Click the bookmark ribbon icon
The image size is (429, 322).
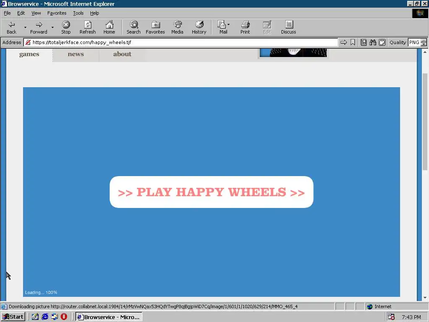pos(353,42)
